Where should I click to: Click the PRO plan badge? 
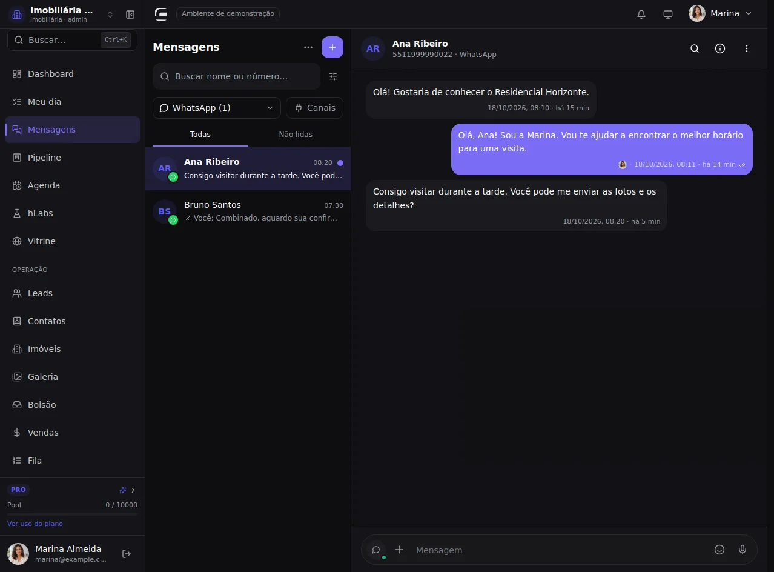pos(18,490)
